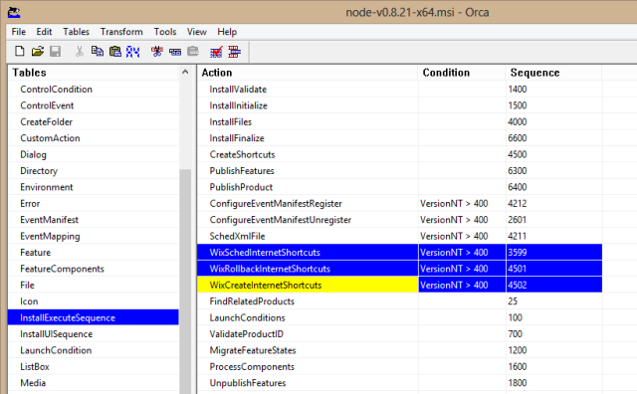The height and width of the screenshot is (394, 637).
Task: Select the Icon table
Action: [x=29, y=301]
